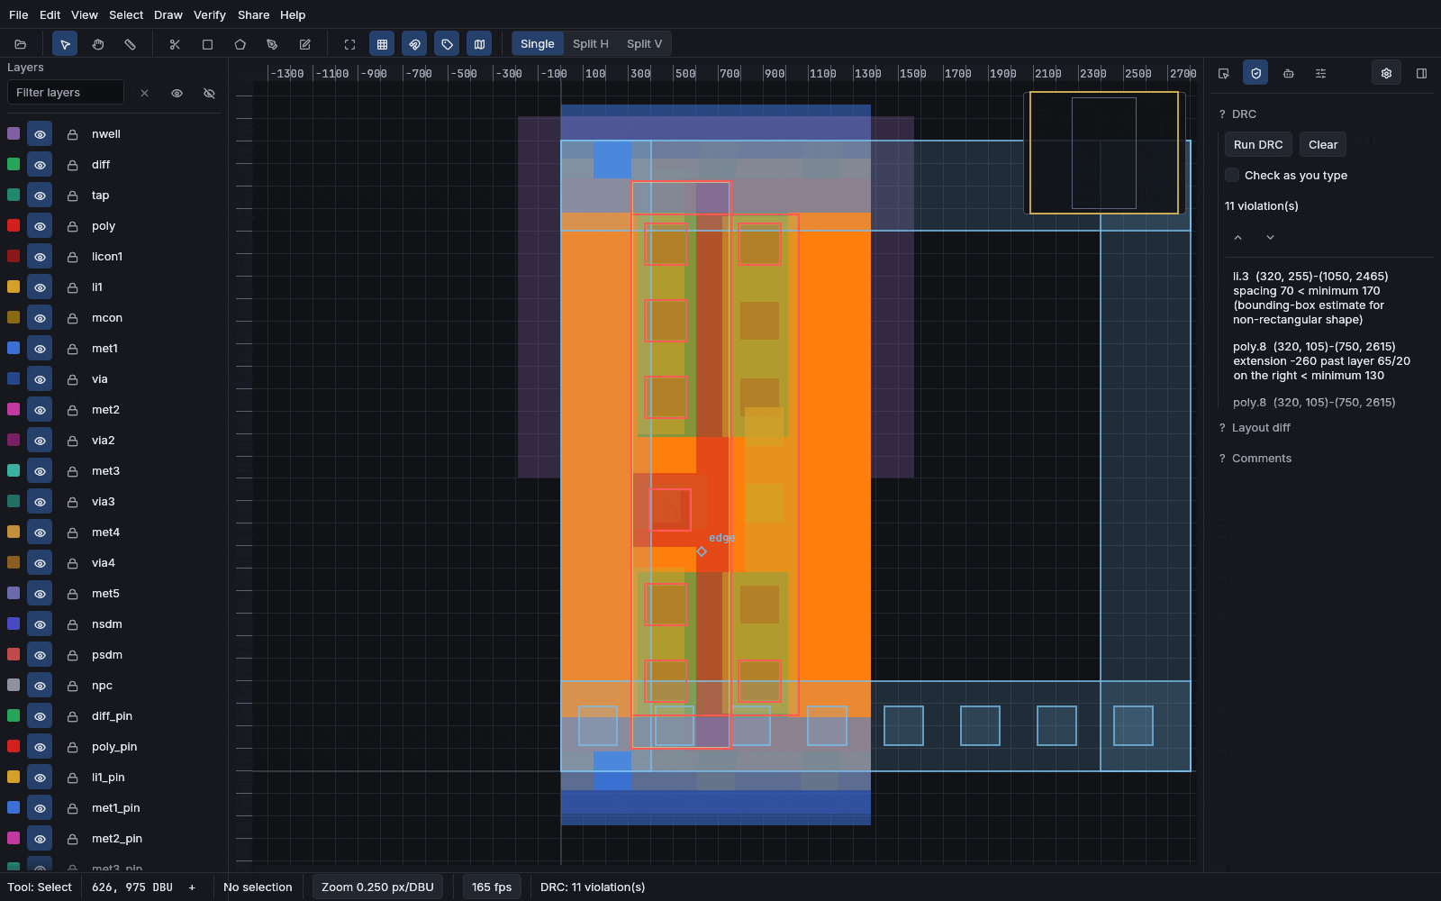Switch to Single view mode
1441x901 pixels.
(x=538, y=44)
